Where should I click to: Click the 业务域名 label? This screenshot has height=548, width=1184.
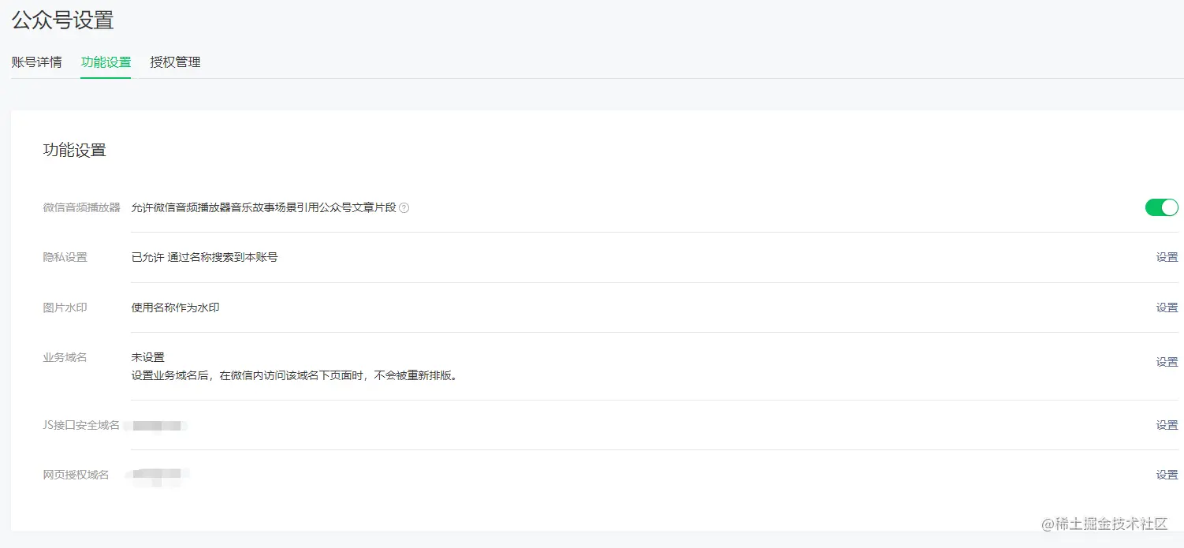pos(65,357)
